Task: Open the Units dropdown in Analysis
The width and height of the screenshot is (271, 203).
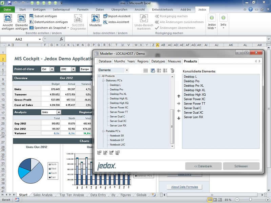Action: 59,112
